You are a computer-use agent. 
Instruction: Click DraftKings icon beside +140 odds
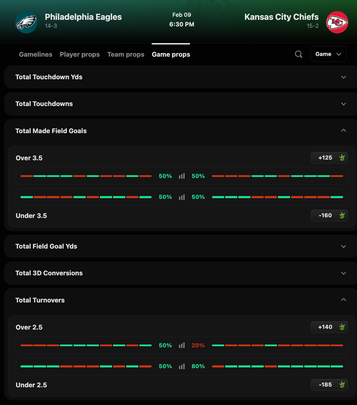[x=342, y=327]
